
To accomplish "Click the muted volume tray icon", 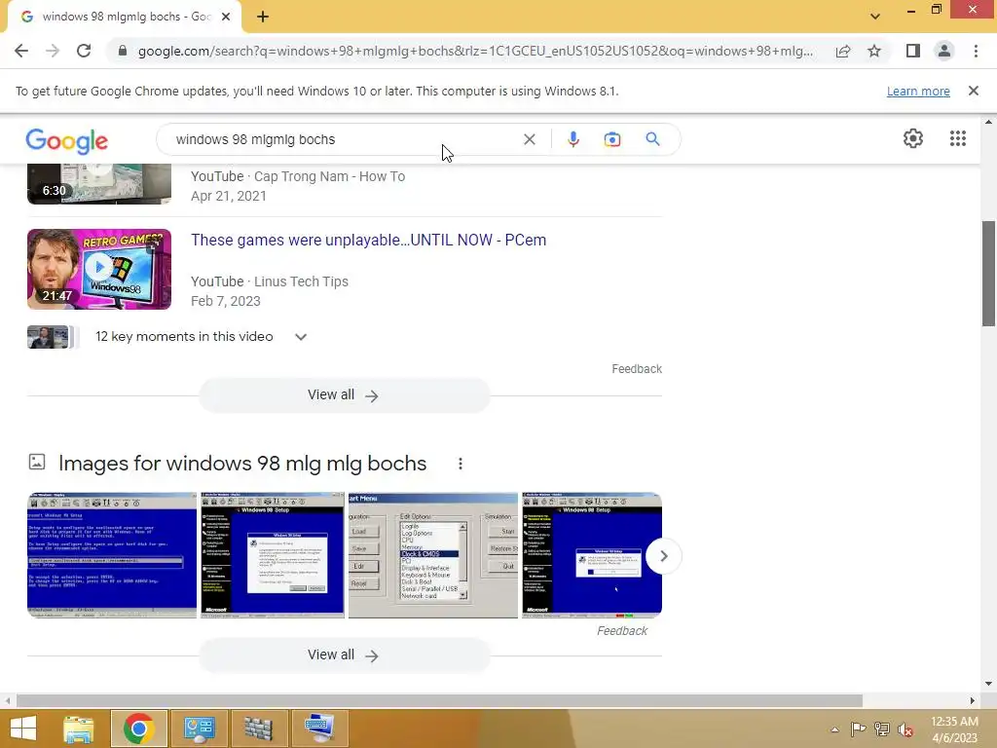I will 905,729.
